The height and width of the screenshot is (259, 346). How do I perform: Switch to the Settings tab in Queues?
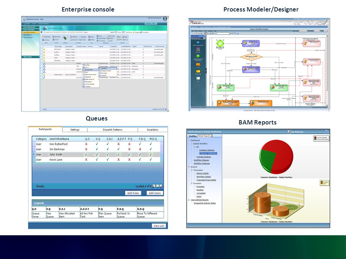point(75,130)
